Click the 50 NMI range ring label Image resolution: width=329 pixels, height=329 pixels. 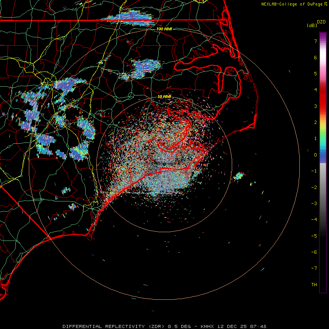pos(164,97)
